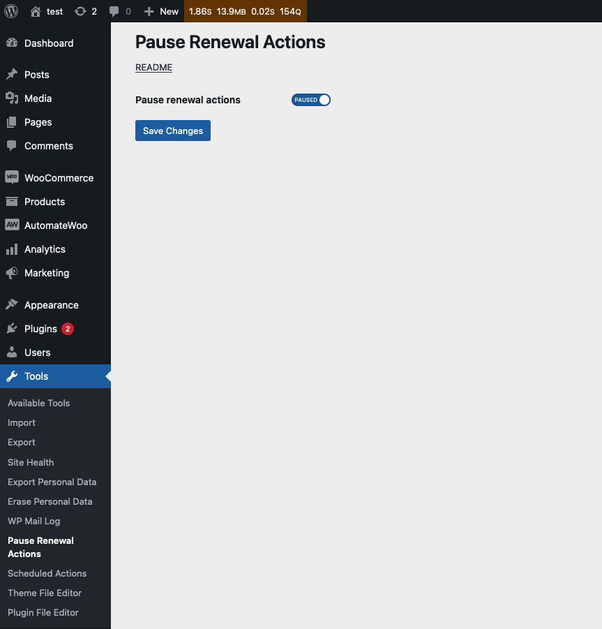Click the Dashboard gauge icon

[12, 43]
